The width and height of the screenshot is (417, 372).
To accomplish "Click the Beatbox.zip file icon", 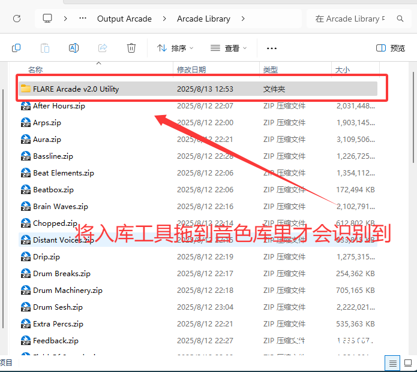I will click(26, 189).
